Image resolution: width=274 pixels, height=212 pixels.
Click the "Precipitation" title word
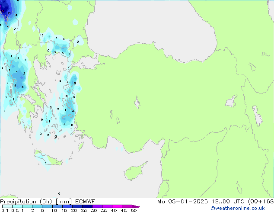[18, 202]
